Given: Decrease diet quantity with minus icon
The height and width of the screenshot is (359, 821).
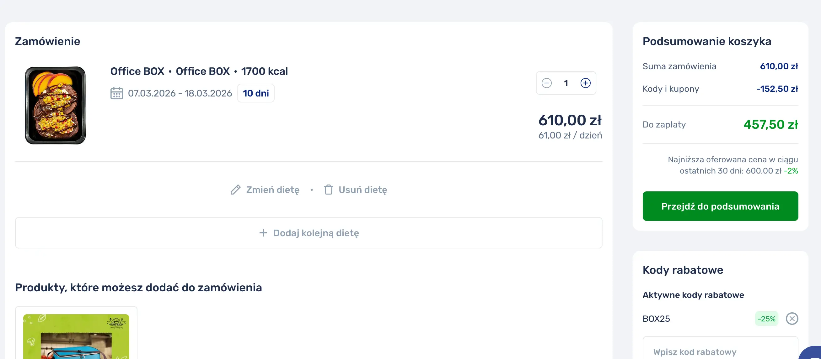Looking at the screenshot, I should coord(547,83).
